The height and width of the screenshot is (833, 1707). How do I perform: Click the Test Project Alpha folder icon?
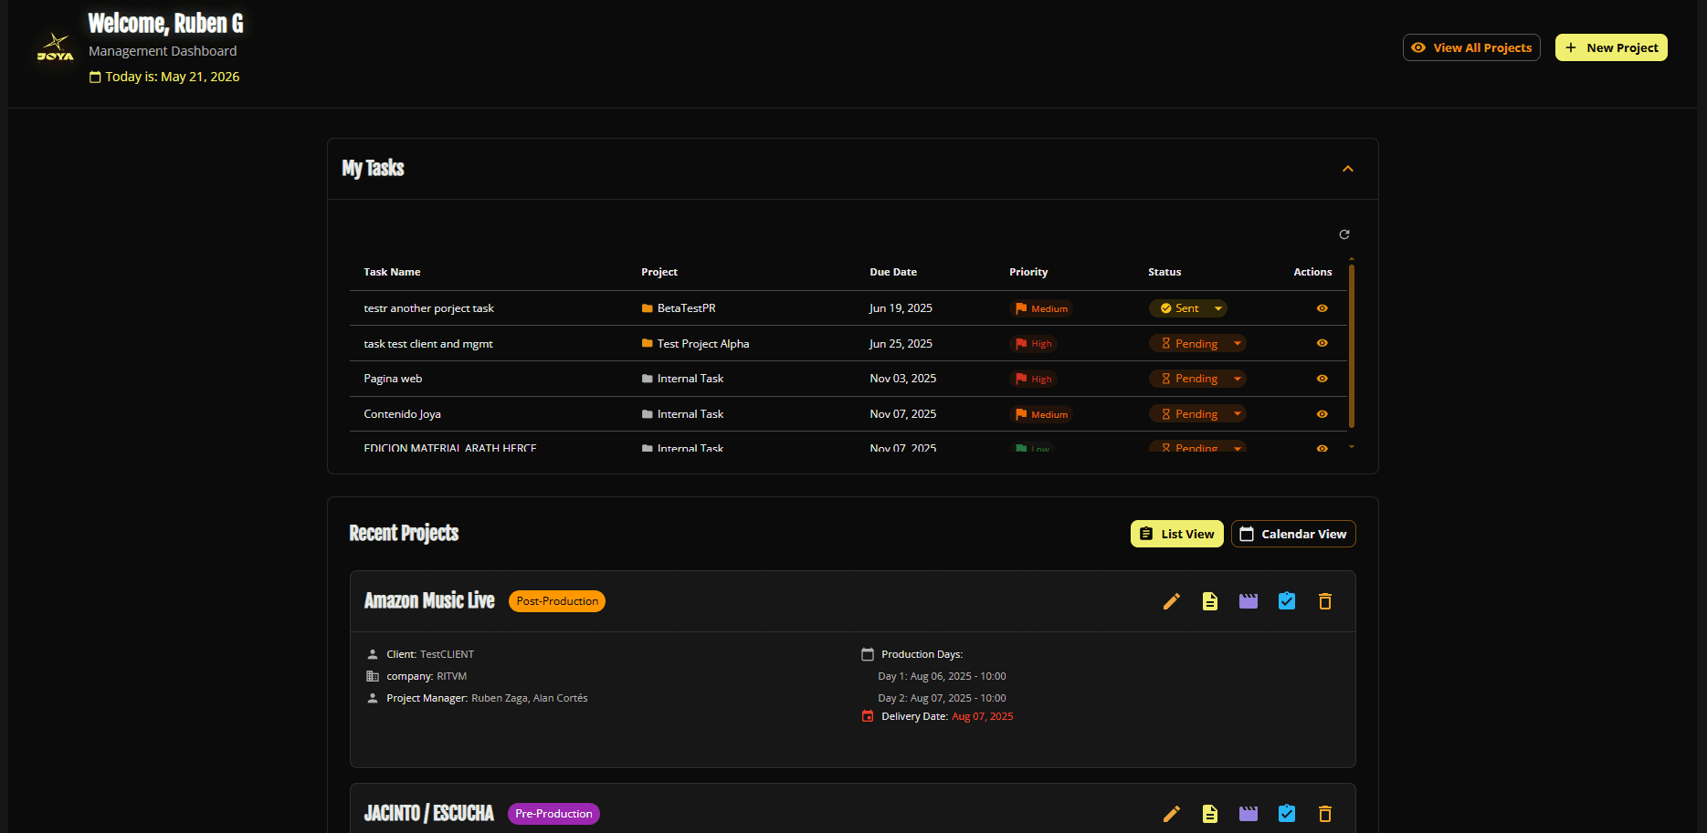point(648,343)
